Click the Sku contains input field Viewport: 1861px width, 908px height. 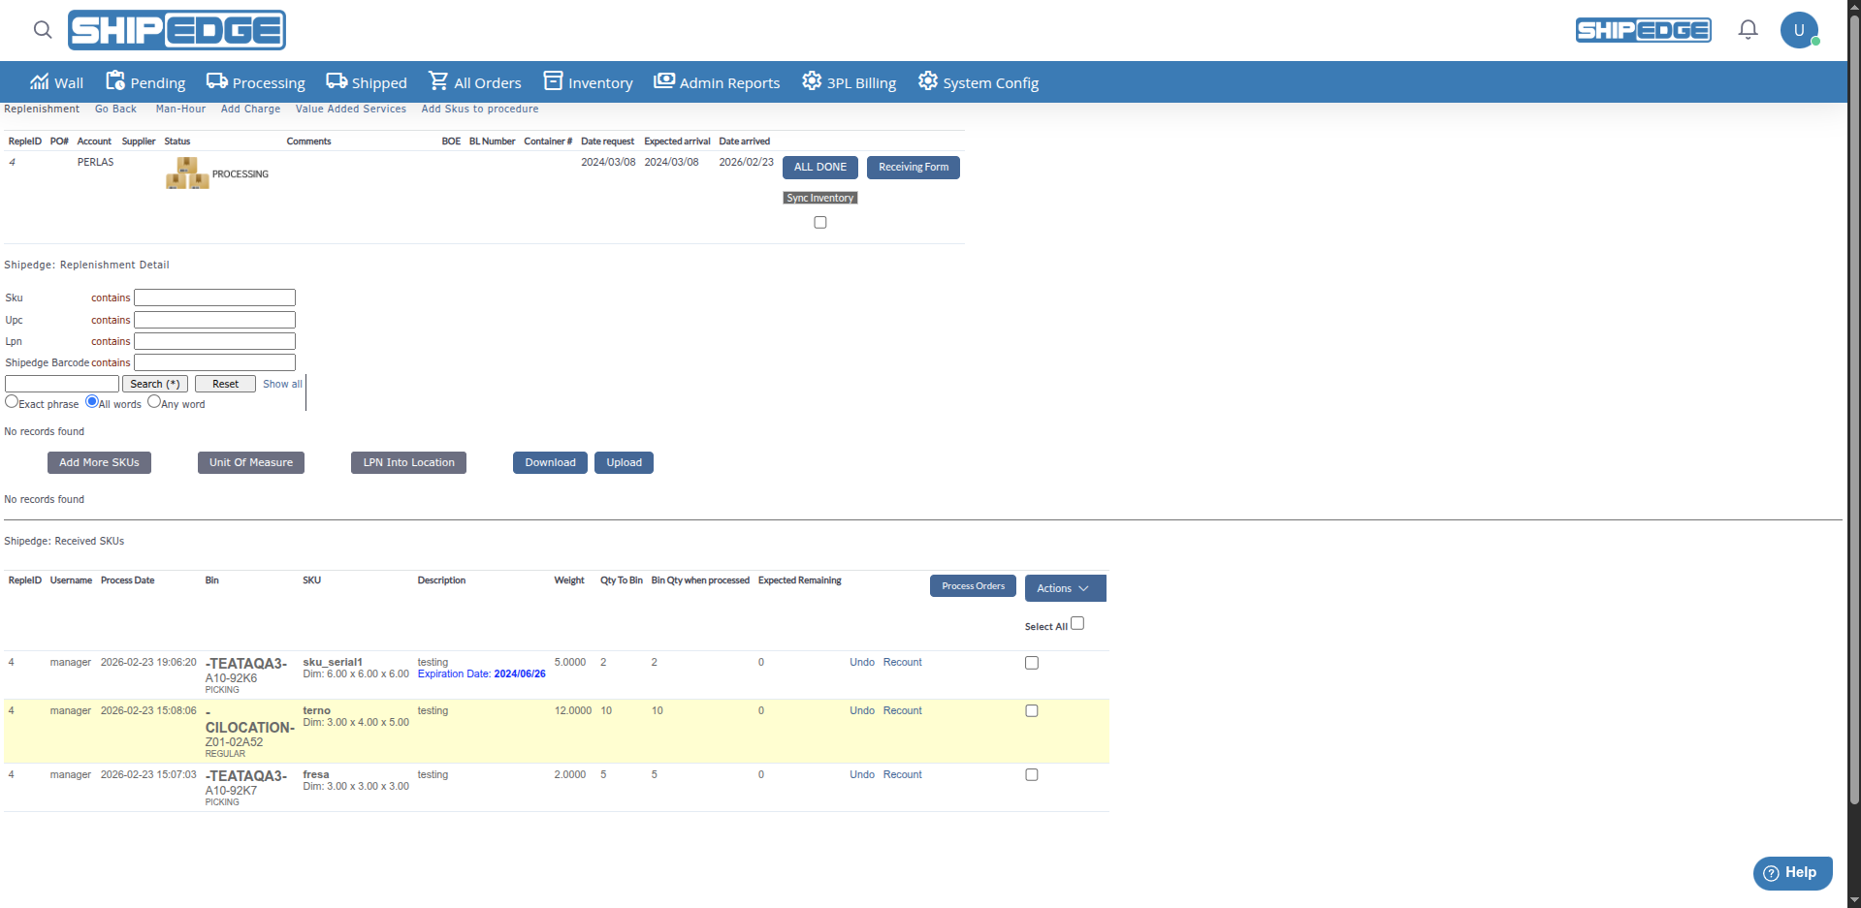(x=214, y=297)
